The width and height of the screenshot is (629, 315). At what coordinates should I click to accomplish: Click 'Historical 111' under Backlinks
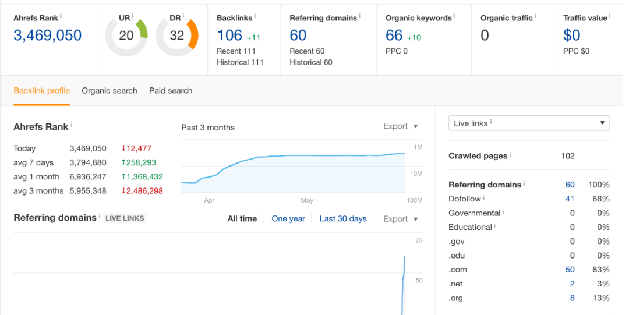click(241, 63)
